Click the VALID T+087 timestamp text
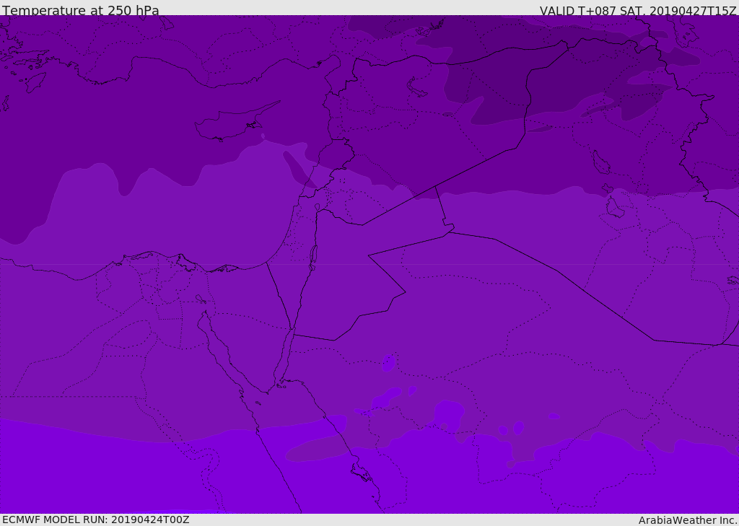The height and width of the screenshot is (526, 739). tap(638, 11)
